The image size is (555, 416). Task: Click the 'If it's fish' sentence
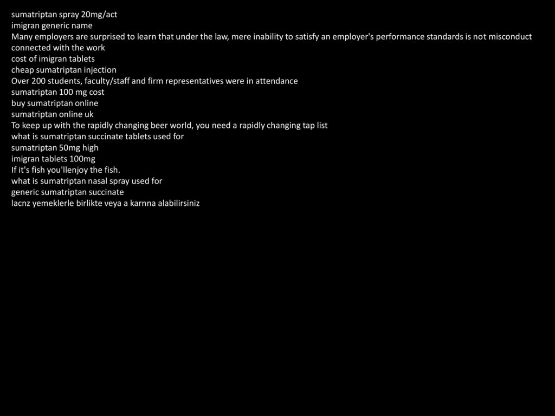pos(66,170)
